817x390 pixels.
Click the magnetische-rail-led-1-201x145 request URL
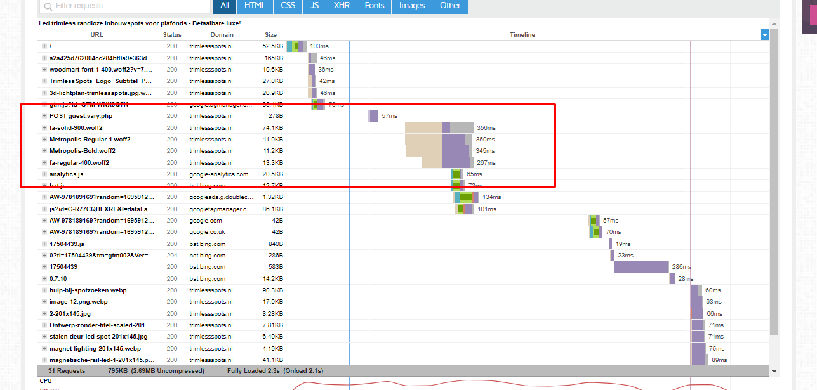[x=102, y=360]
